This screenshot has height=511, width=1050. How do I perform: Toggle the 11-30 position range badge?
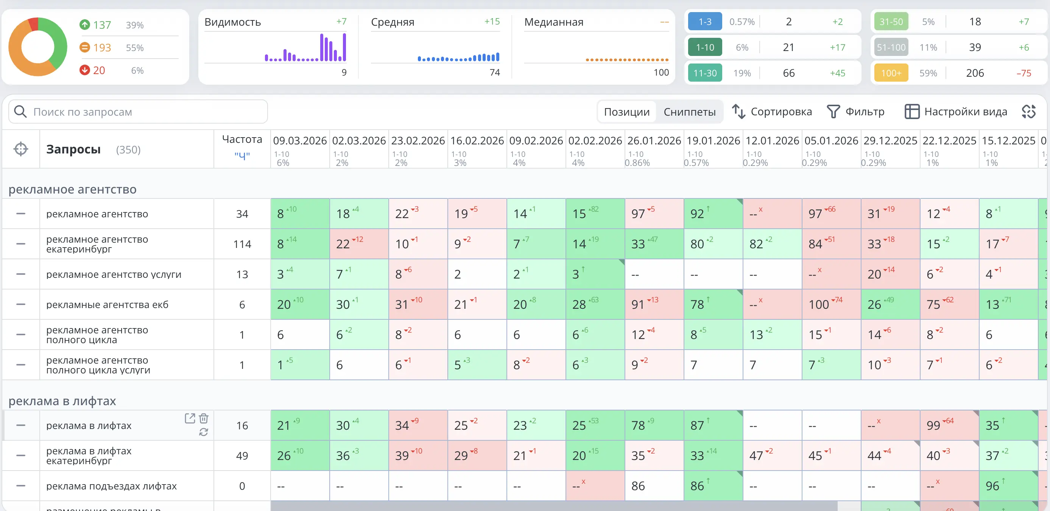(705, 73)
